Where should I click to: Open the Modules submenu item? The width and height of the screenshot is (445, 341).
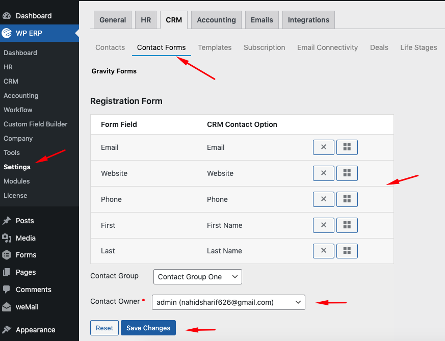pyautogui.click(x=17, y=181)
